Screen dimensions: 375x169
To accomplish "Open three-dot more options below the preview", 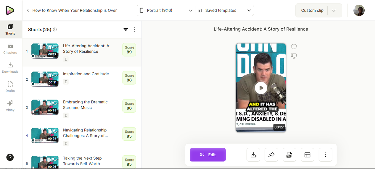I will 326,155.
